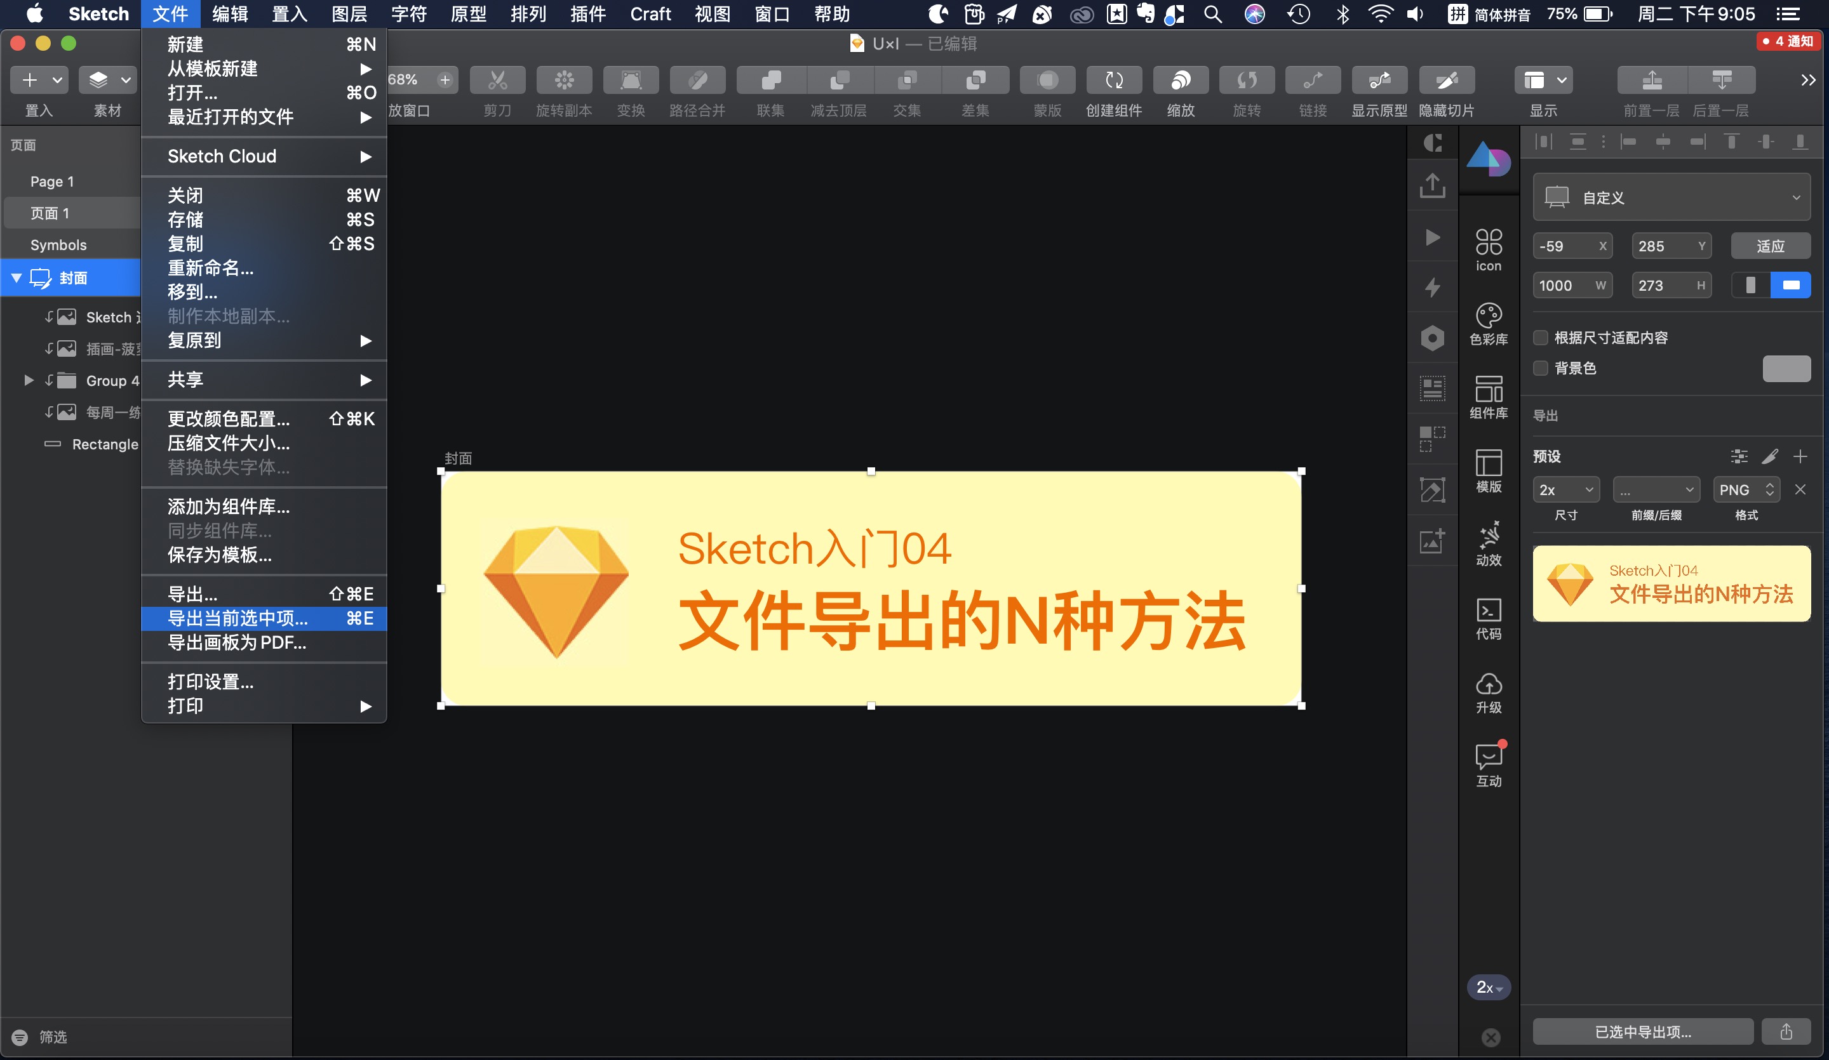Open the 自定义 artboard preset dropdown
1829x1060 pixels.
(x=1671, y=197)
